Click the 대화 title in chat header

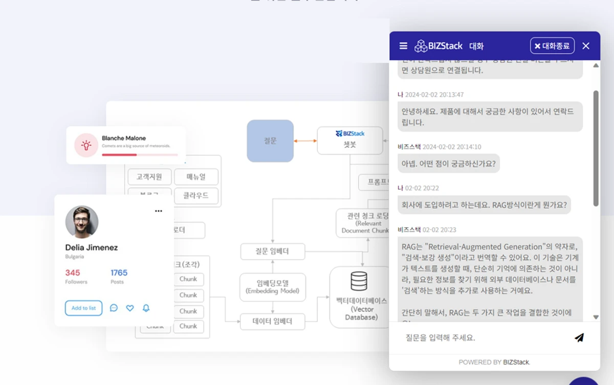coord(476,46)
